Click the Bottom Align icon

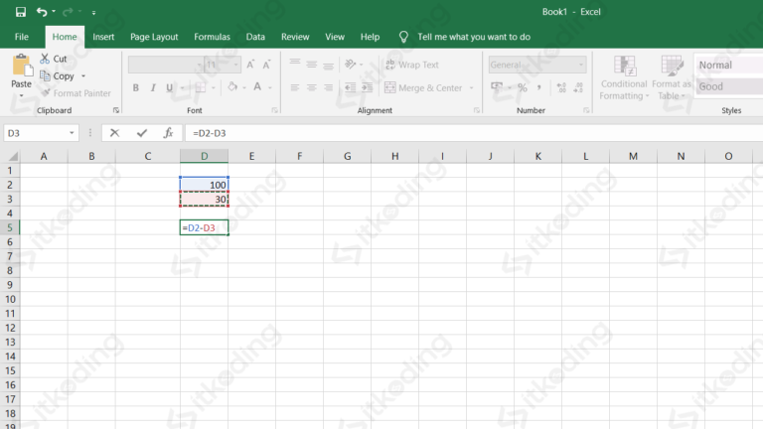coord(329,65)
